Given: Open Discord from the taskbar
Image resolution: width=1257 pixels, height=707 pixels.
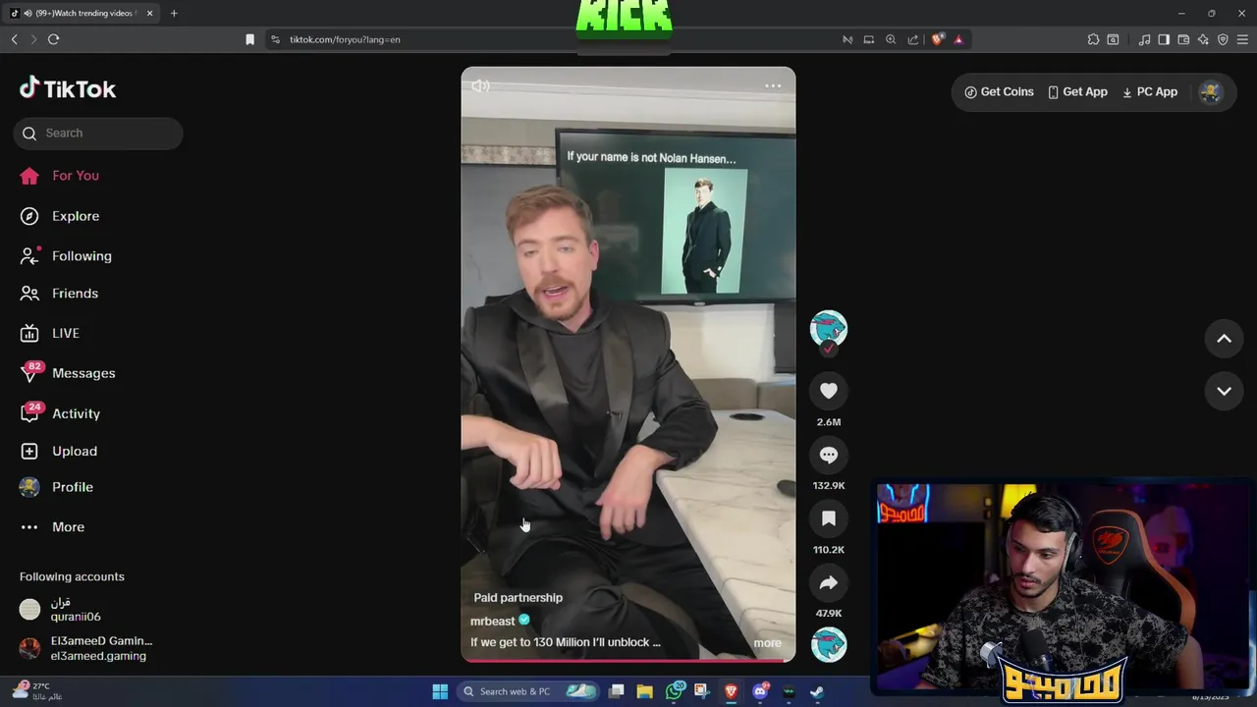Looking at the screenshot, I should 759,691.
